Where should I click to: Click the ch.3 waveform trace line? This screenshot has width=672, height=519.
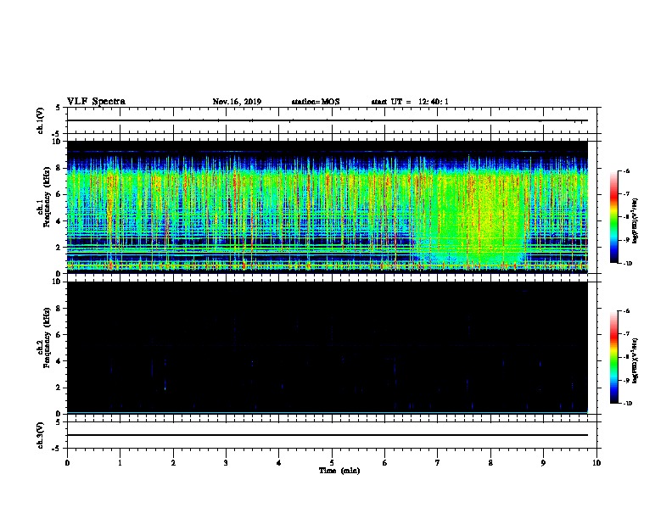click(327, 435)
